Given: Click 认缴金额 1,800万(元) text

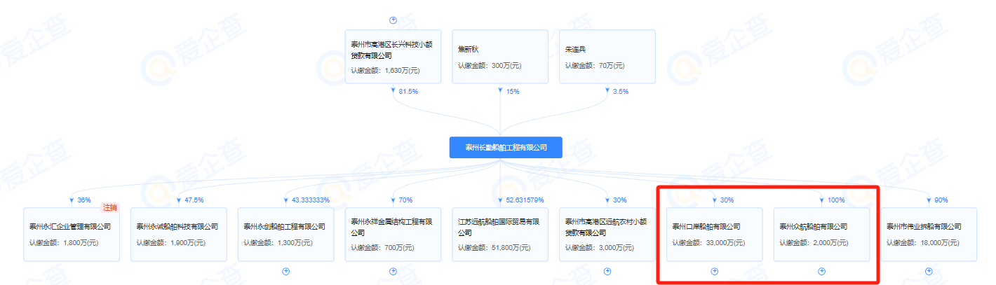Looking at the screenshot, I should pyautogui.click(x=64, y=243).
